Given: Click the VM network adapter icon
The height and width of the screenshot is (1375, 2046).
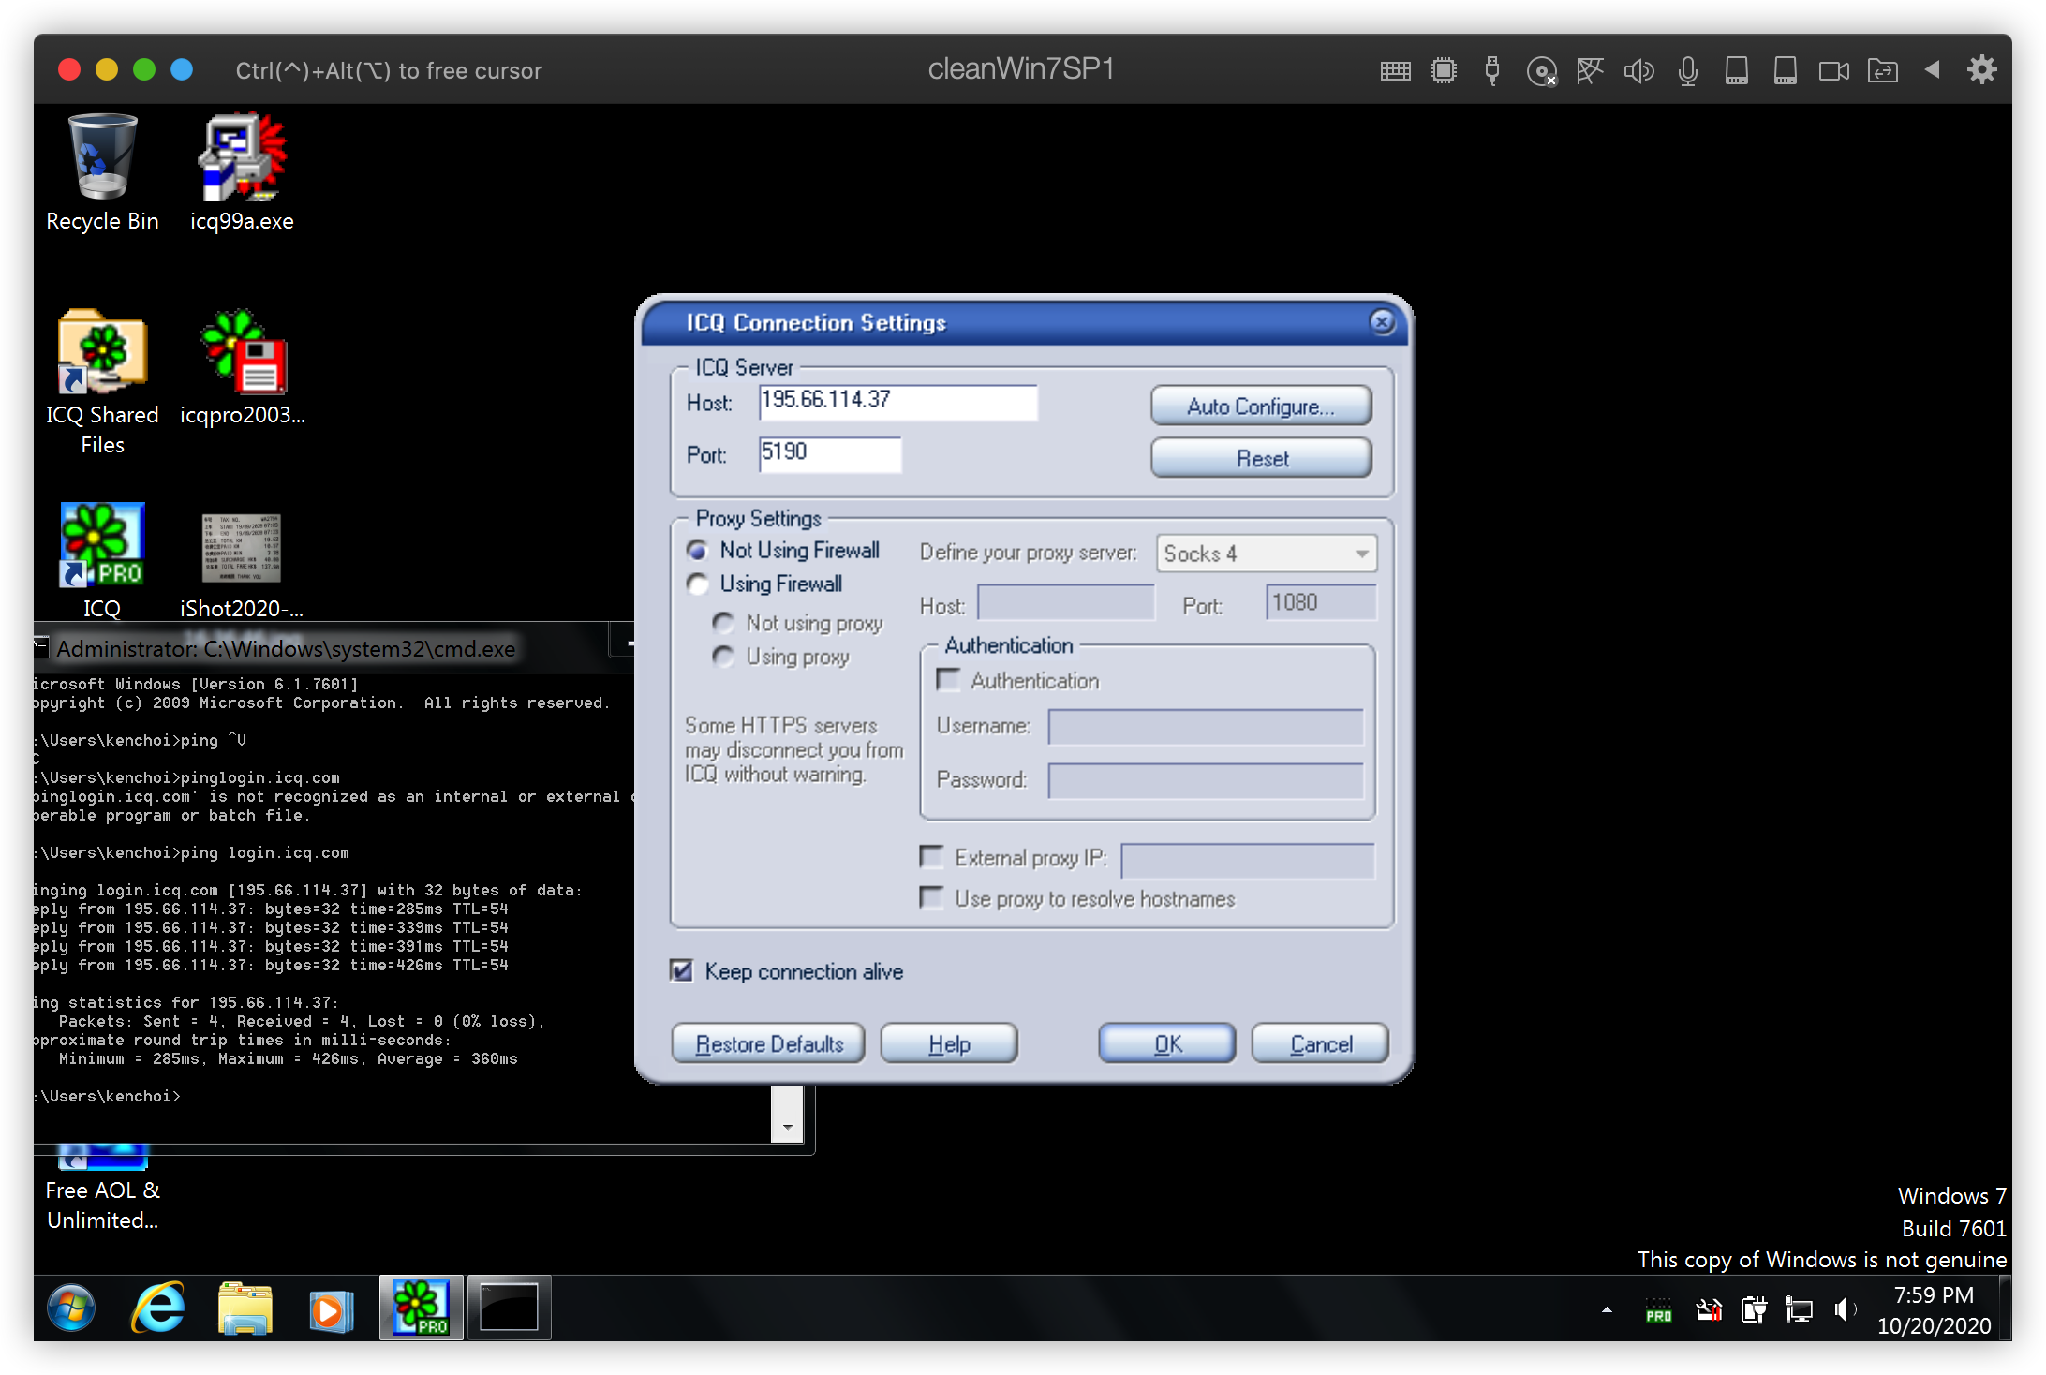Looking at the screenshot, I should pyautogui.click(x=1590, y=70).
